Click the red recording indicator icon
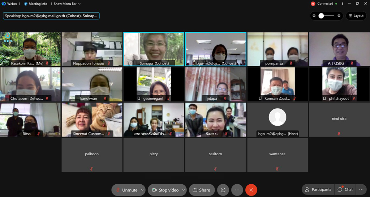 pyautogui.click(x=313, y=4)
